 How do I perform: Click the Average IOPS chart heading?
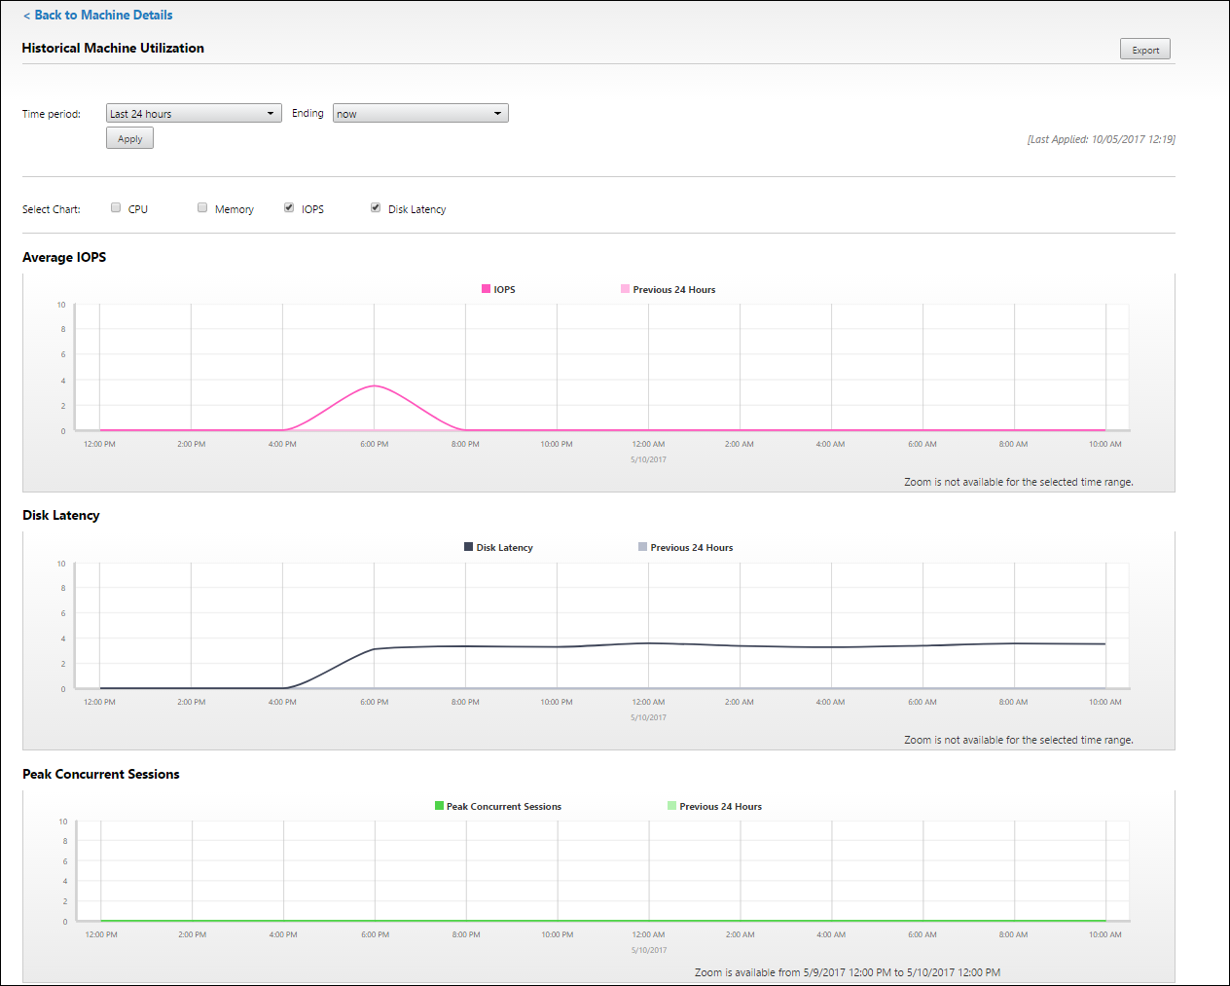pyautogui.click(x=64, y=257)
